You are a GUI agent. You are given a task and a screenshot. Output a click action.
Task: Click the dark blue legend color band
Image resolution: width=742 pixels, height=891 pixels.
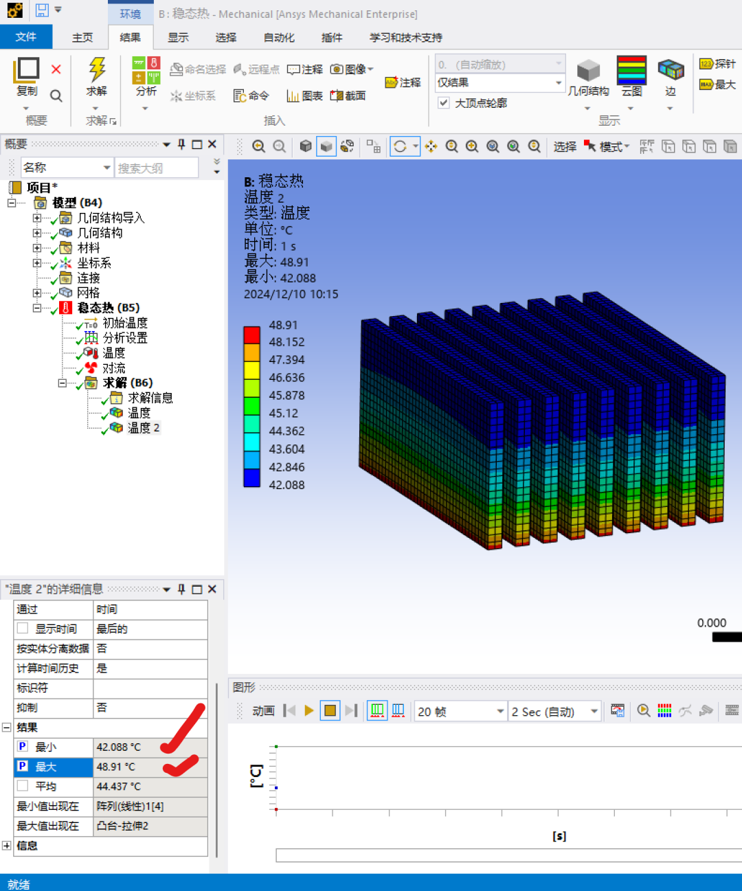(x=252, y=477)
